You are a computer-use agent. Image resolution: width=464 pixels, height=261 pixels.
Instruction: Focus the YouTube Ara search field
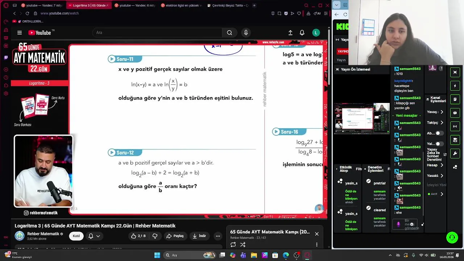(157, 33)
